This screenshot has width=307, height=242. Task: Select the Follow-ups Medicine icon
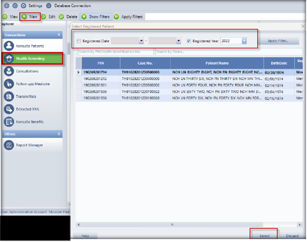8,84
